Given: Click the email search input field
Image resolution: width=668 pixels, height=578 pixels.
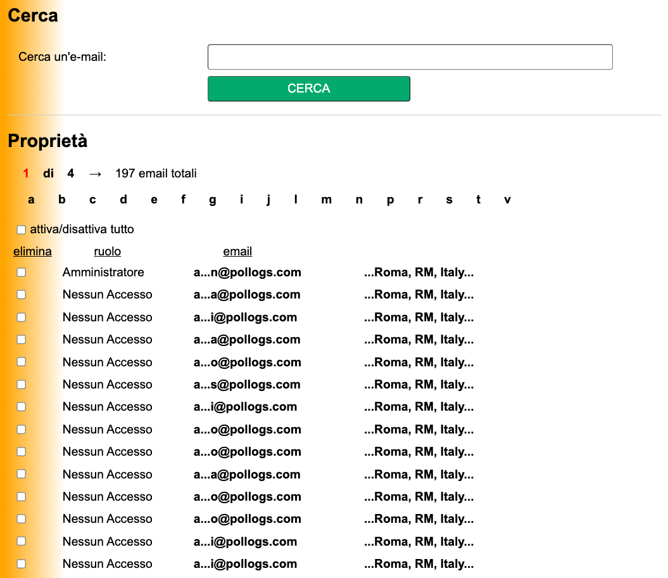Looking at the screenshot, I should pos(410,56).
